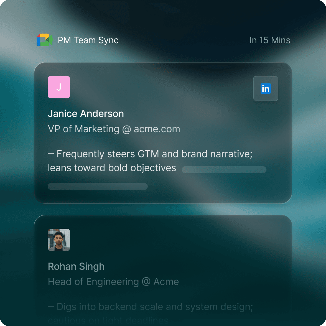The image size is (326, 326).
Task: Click the @ symbol in Rohan's title
Action: click(146, 282)
